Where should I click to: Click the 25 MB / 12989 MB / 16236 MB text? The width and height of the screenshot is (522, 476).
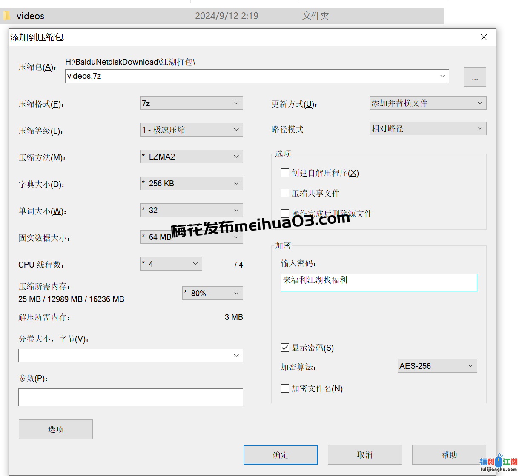click(71, 299)
